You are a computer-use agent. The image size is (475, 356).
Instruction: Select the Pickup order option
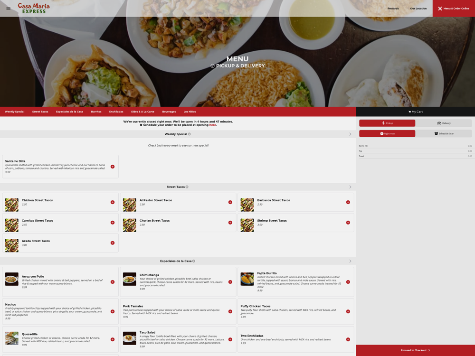pos(387,123)
